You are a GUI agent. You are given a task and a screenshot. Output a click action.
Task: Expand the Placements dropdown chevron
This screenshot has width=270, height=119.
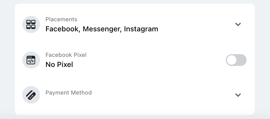click(x=238, y=24)
